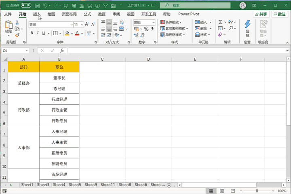Viewport: 291px width, 194px height.
Task: Open the Format as Table dropdown
Action: click(174, 28)
